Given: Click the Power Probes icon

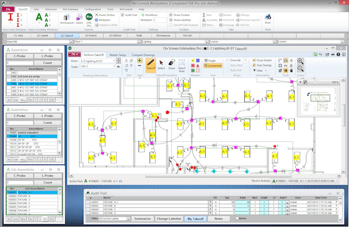Looking at the screenshot, I should click(x=96, y=15).
